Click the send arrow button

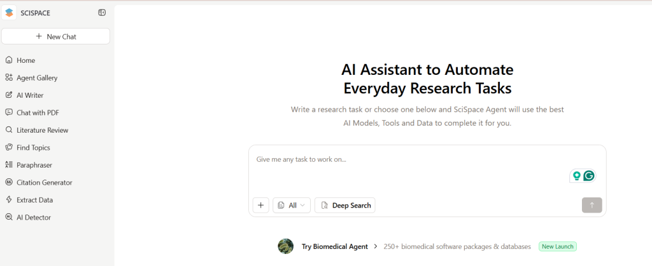pyautogui.click(x=592, y=205)
